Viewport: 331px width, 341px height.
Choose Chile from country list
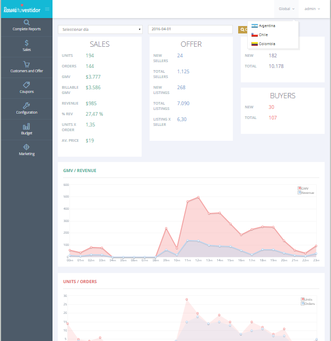point(263,35)
